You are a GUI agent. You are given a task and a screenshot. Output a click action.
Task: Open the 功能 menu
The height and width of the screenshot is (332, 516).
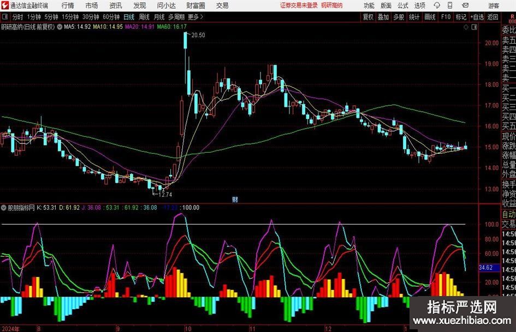[x=369, y=5]
